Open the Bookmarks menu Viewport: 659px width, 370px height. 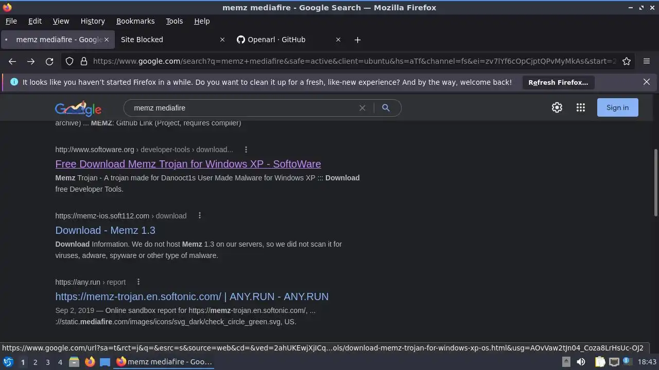[135, 21]
